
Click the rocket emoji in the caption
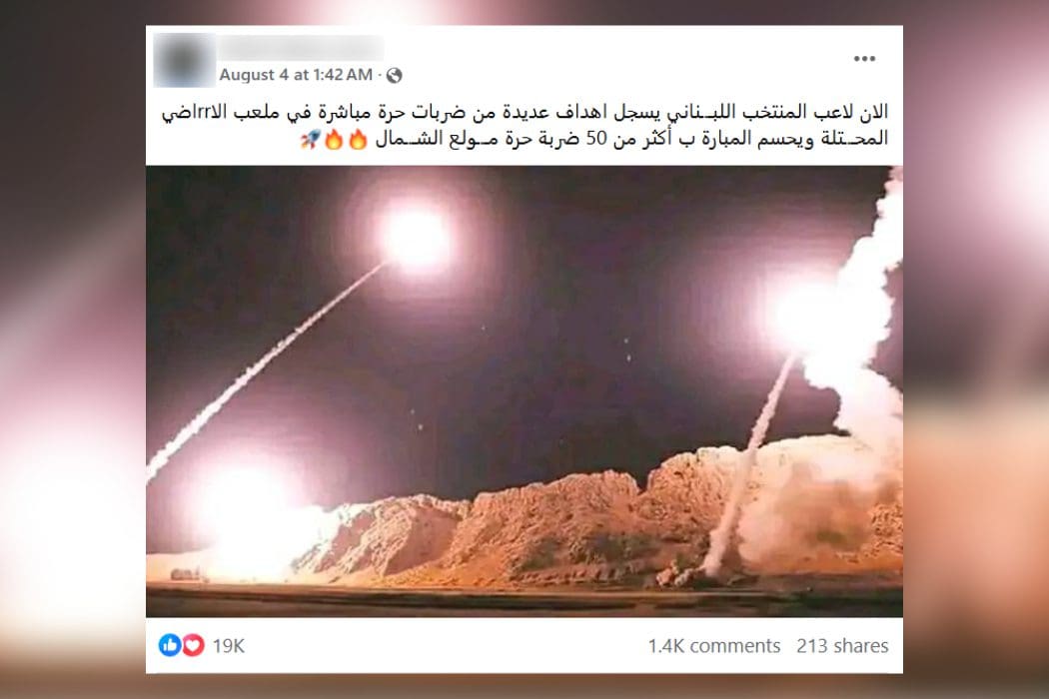pos(309,140)
